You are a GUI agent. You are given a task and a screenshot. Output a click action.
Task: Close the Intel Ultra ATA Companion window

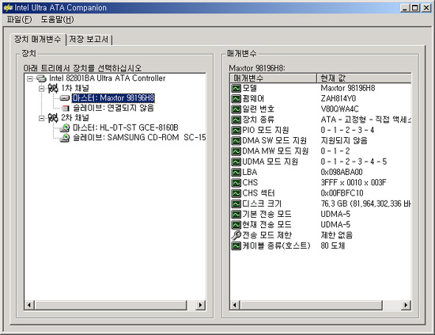pyautogui.click(x=426, y=8)
